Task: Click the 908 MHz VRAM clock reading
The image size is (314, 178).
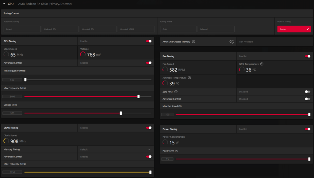Action: click(18, 141)
